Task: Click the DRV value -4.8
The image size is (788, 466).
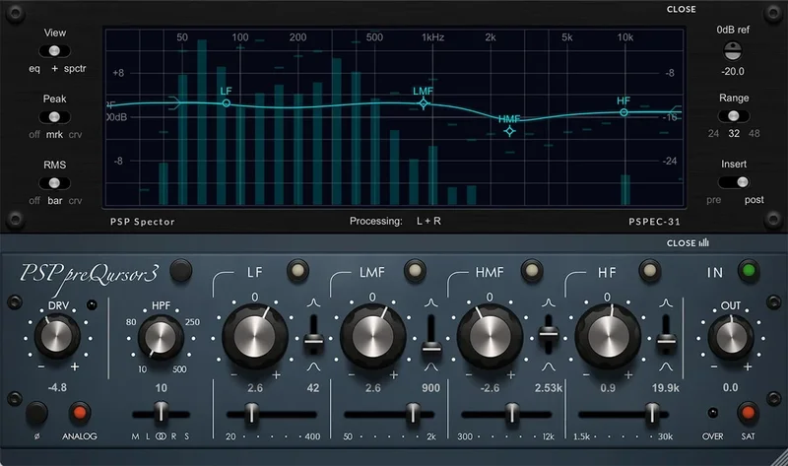Action: (x=57, y=387)
